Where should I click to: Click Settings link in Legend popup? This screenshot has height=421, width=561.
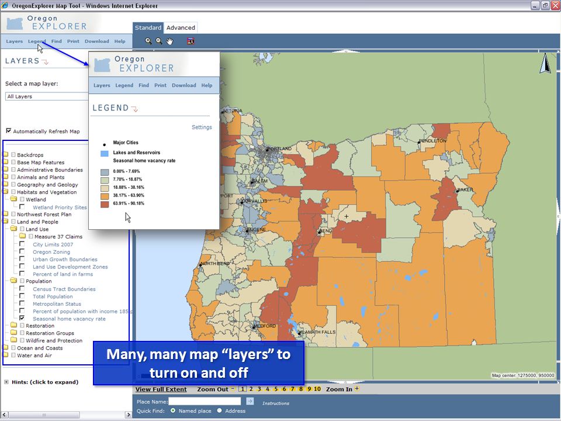coord(202,127)
